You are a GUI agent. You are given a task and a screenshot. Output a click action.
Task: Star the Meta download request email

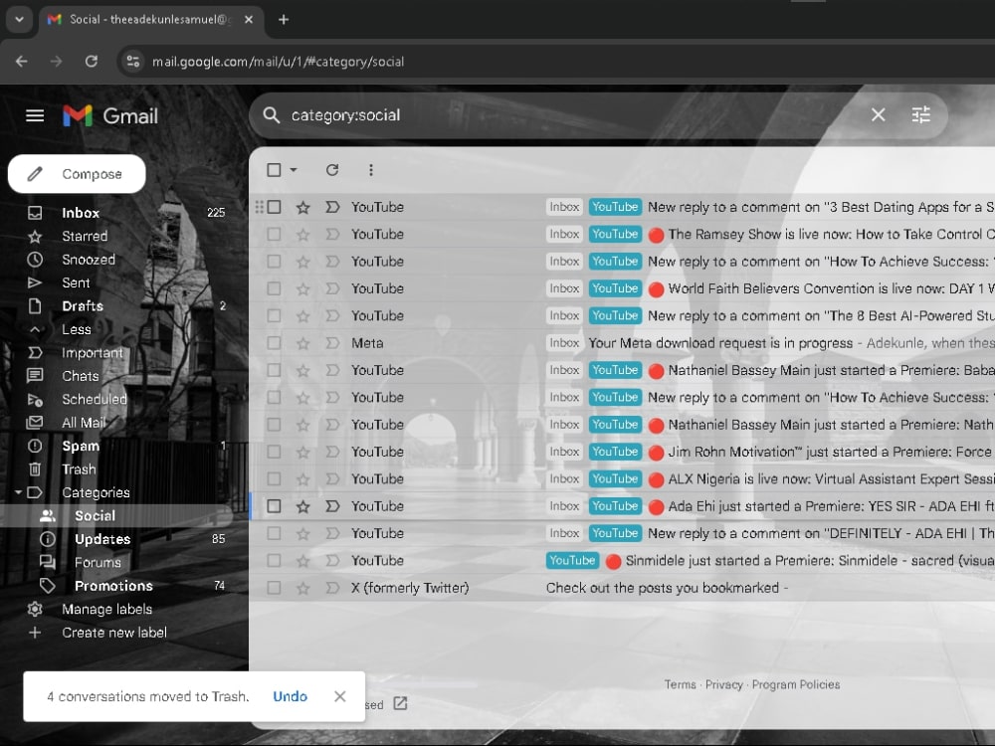pos(303,343)
